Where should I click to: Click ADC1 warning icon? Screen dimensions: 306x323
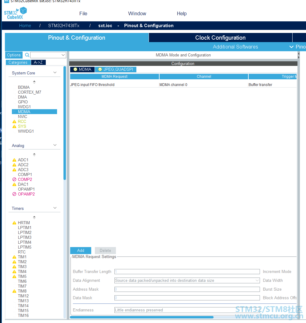click(14, 160)
